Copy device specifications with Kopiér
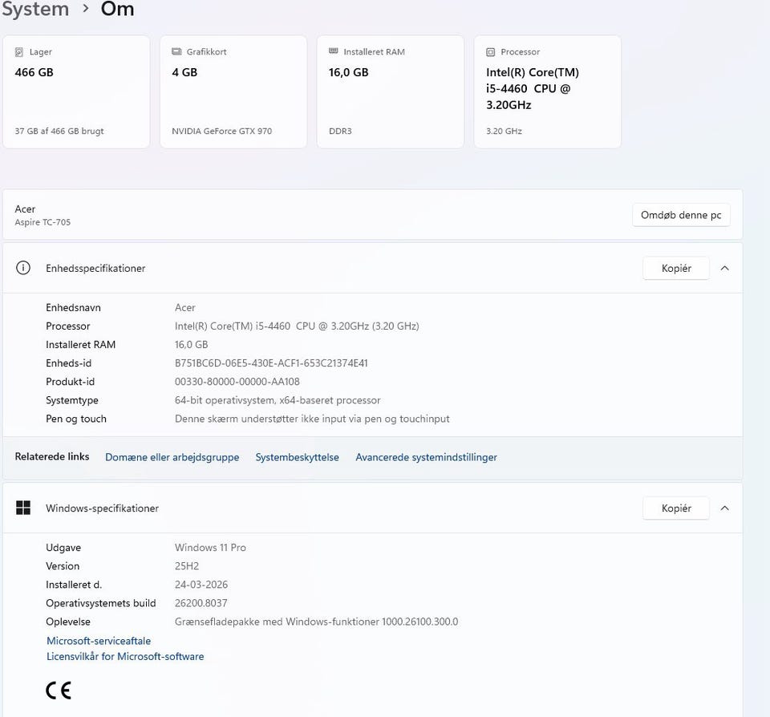The image size is (770, 717). pos(676,268)
